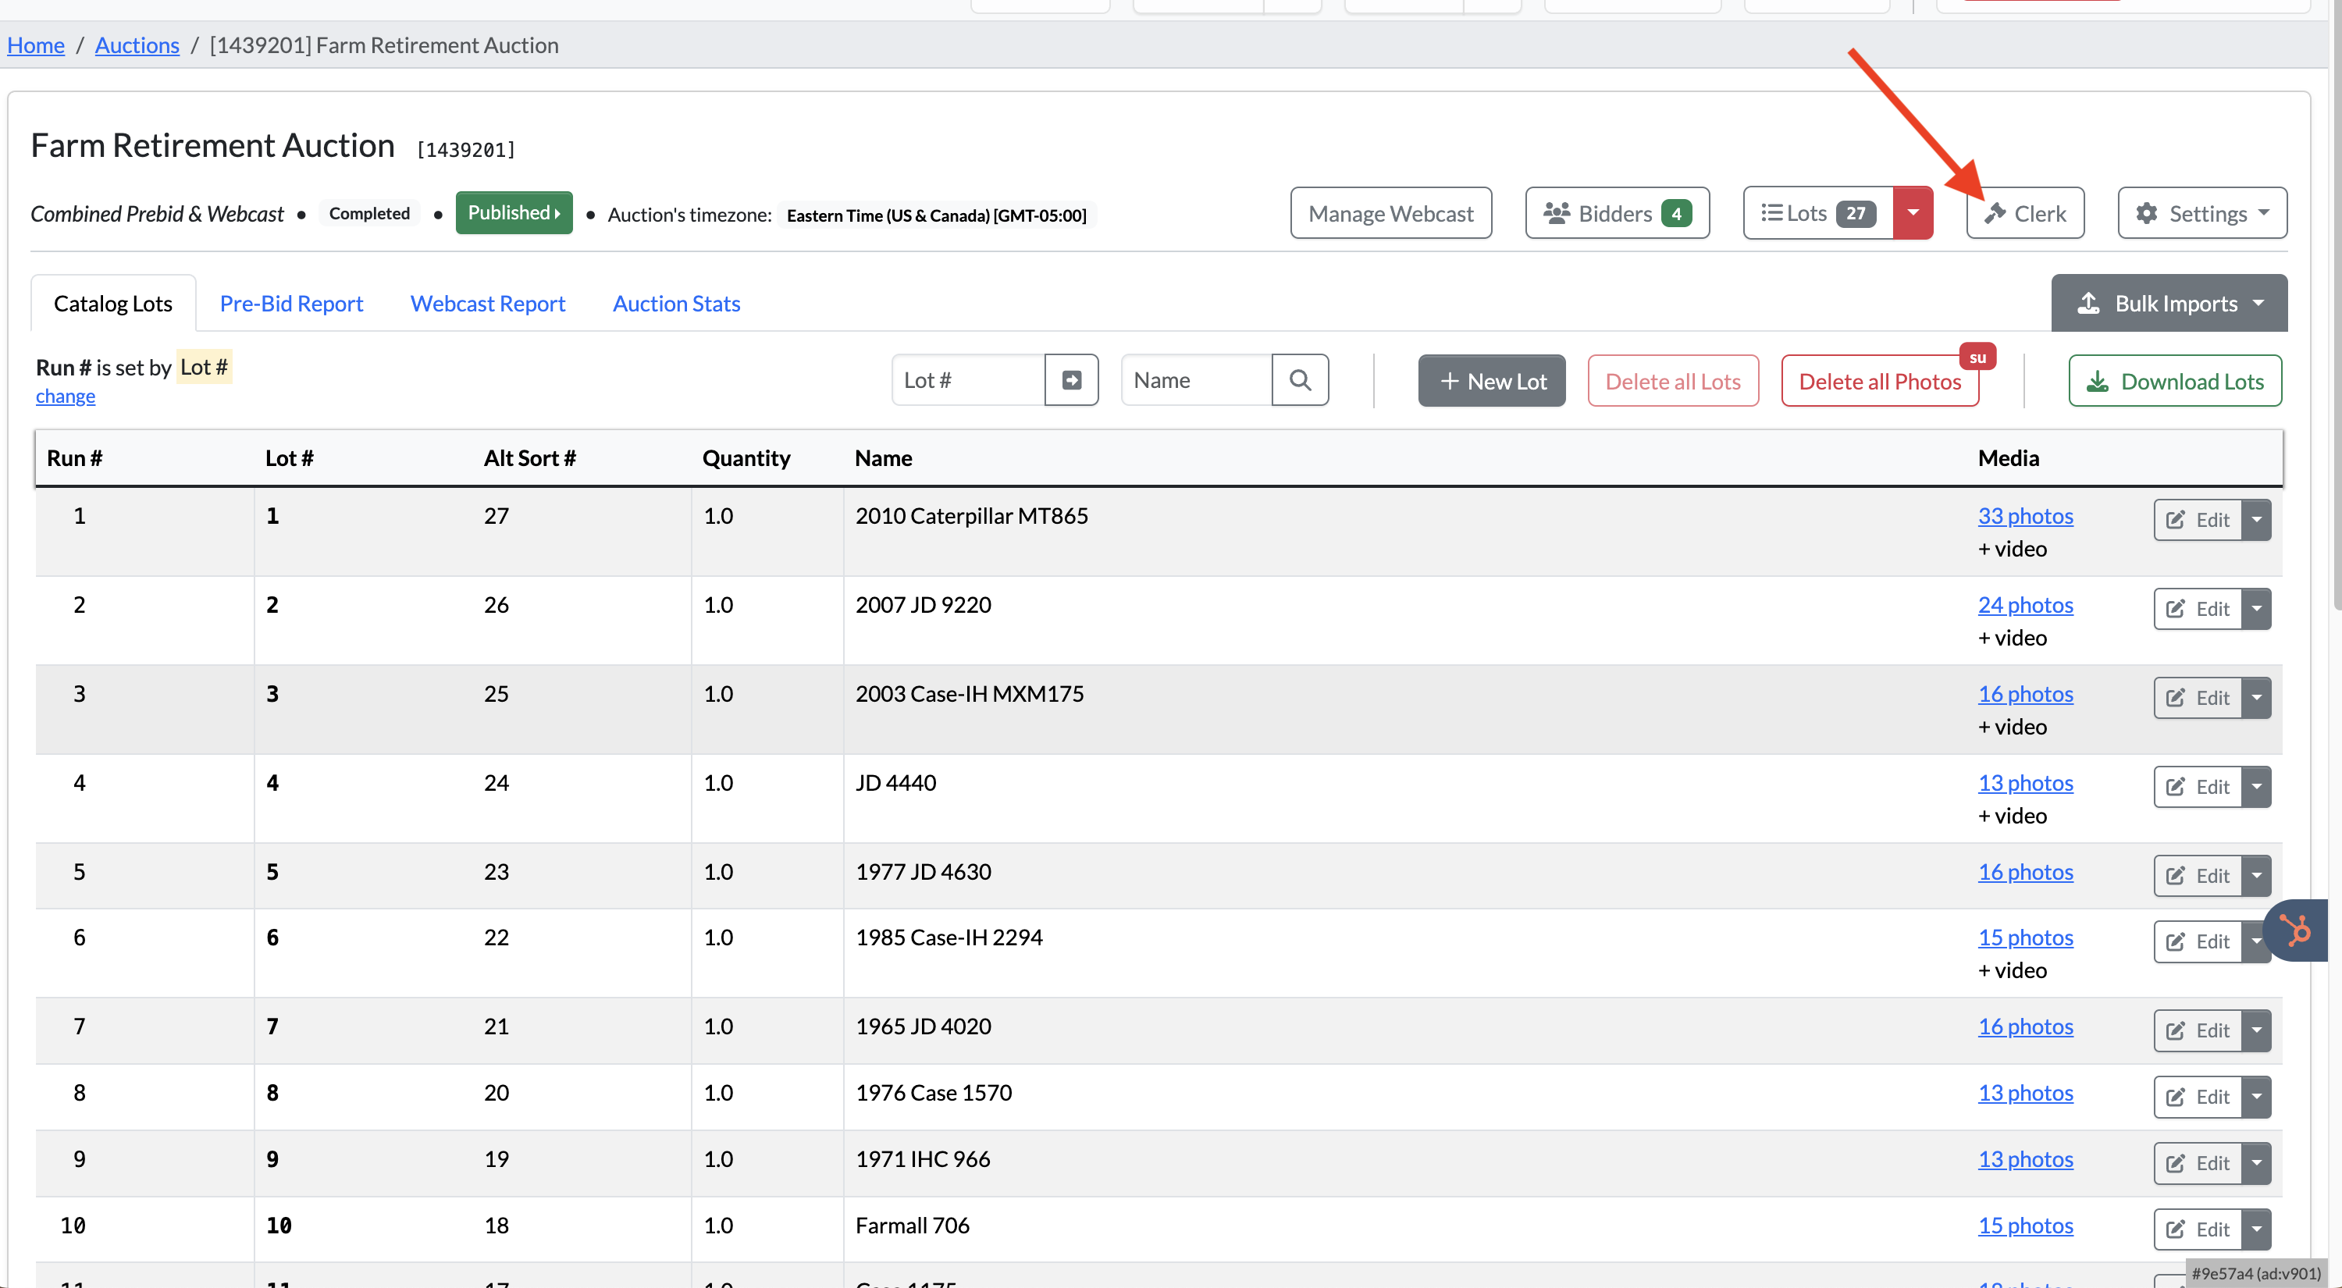Expand Bulk Imports menu

point(2169,304)
